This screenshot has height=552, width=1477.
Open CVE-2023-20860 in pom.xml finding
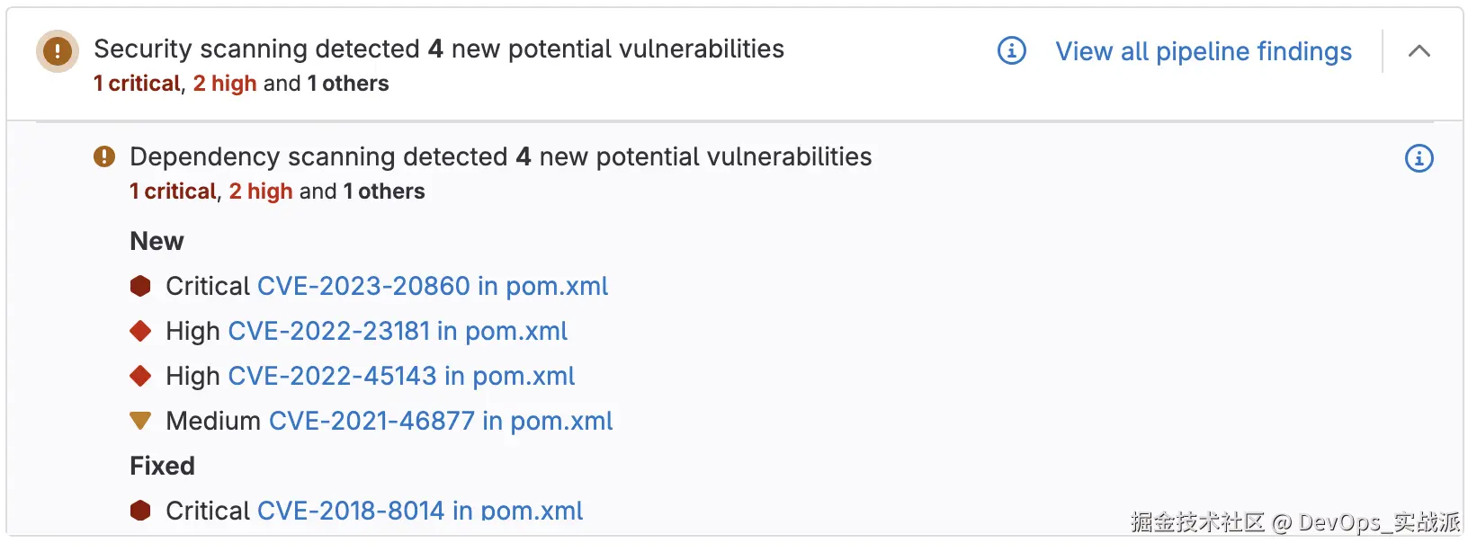point(432,286)
